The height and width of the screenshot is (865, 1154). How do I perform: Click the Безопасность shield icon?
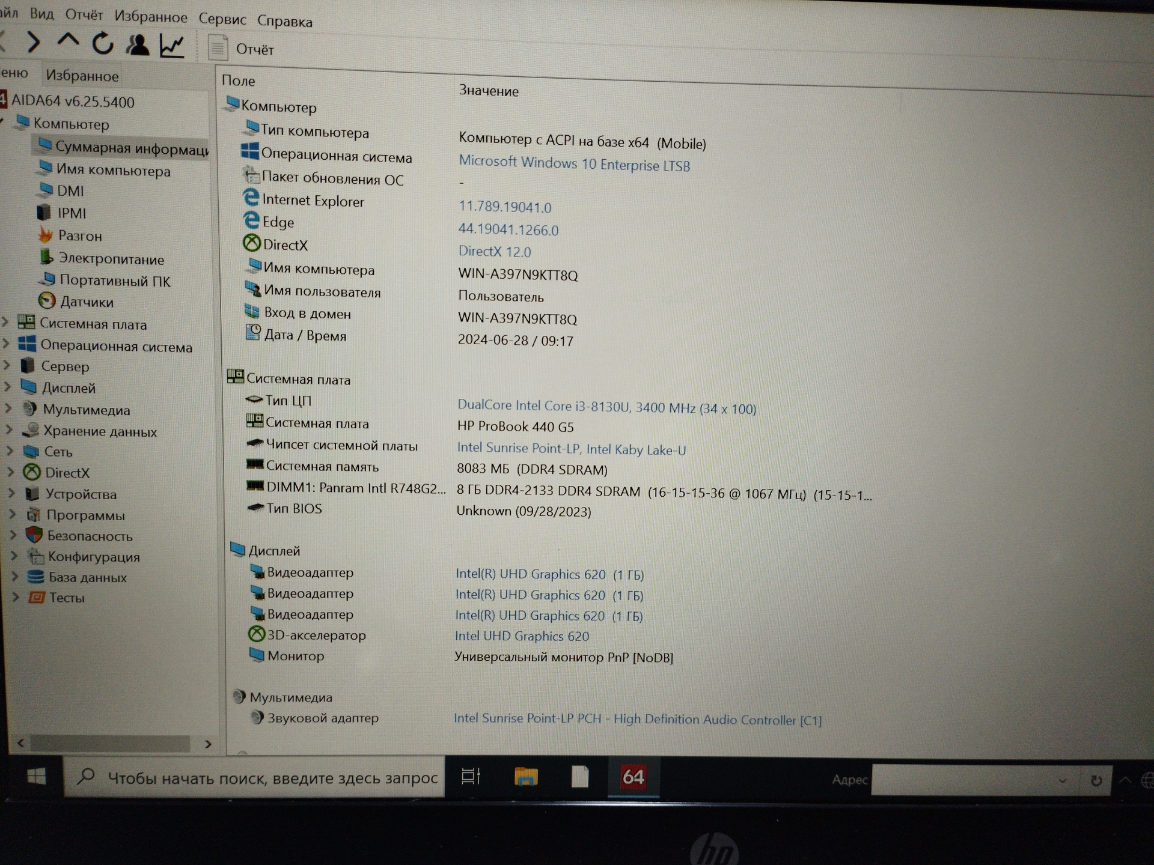pyautogui.click(x=34, y=535)
